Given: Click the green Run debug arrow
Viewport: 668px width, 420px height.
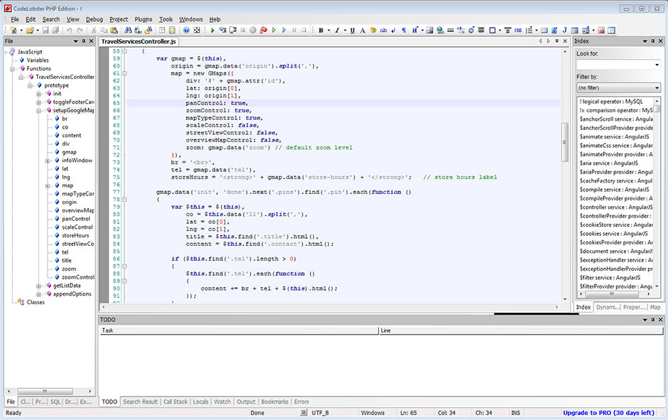Looking at the screenshot, I should [x=212, y=31].
